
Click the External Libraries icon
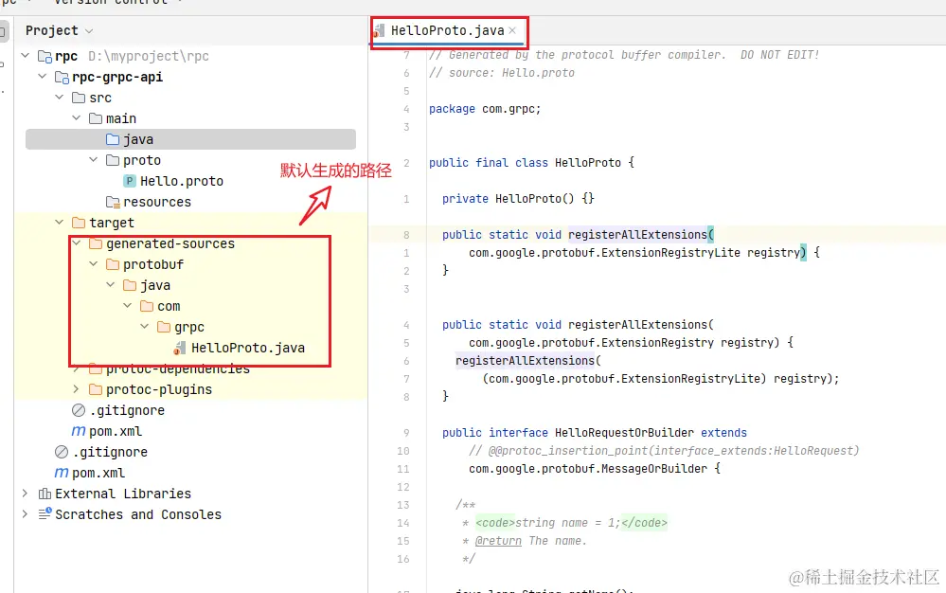pos(45,494)
